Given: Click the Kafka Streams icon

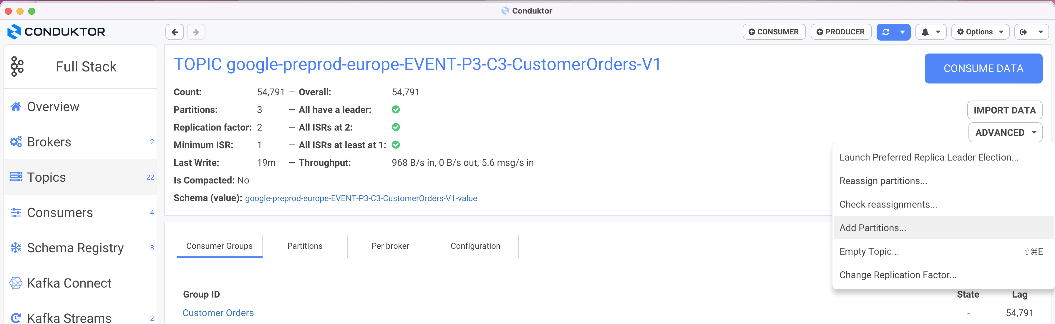Looking at the screenshot, I should pyautogui.click(x=16, y=318).
